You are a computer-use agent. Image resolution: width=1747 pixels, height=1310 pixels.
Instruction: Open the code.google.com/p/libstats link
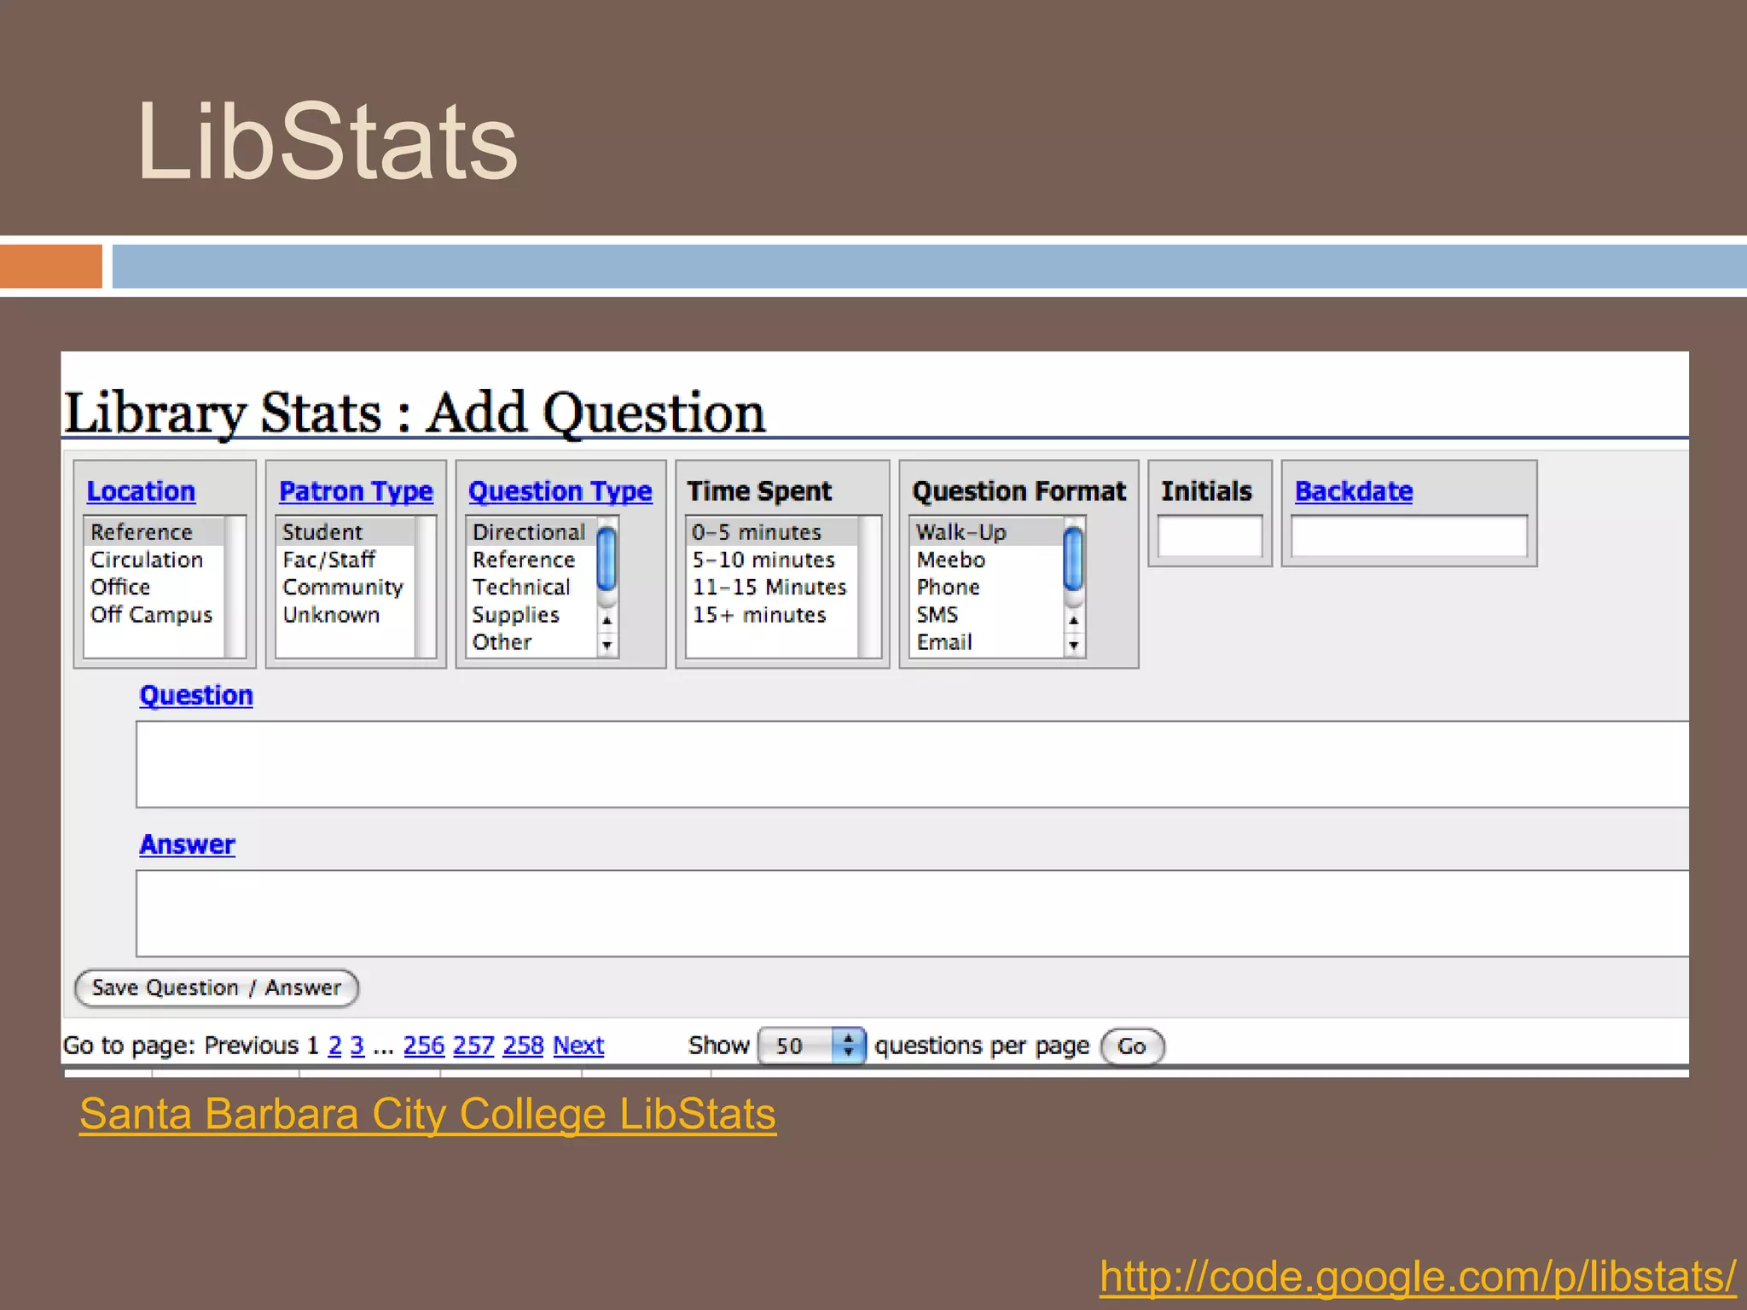[1417, 1277]
